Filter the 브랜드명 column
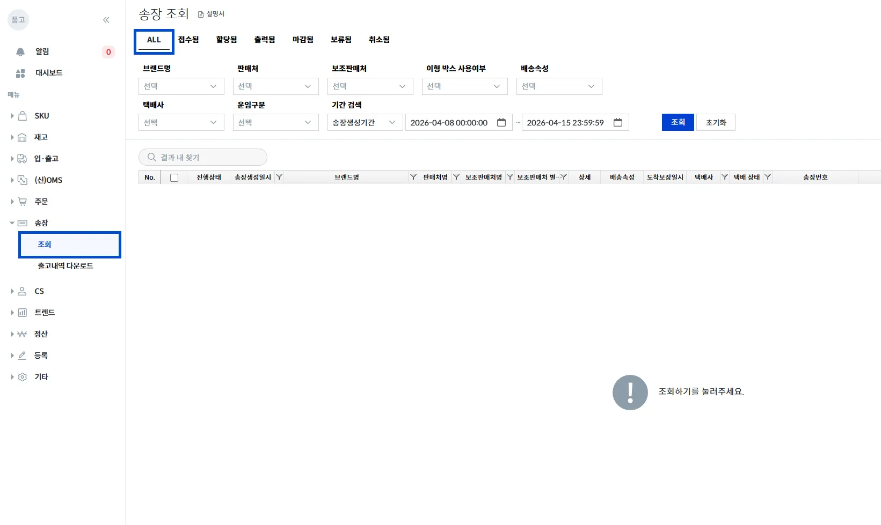This screenshot has width=881, height=525. pyautogui.click(x=413, y=177)
